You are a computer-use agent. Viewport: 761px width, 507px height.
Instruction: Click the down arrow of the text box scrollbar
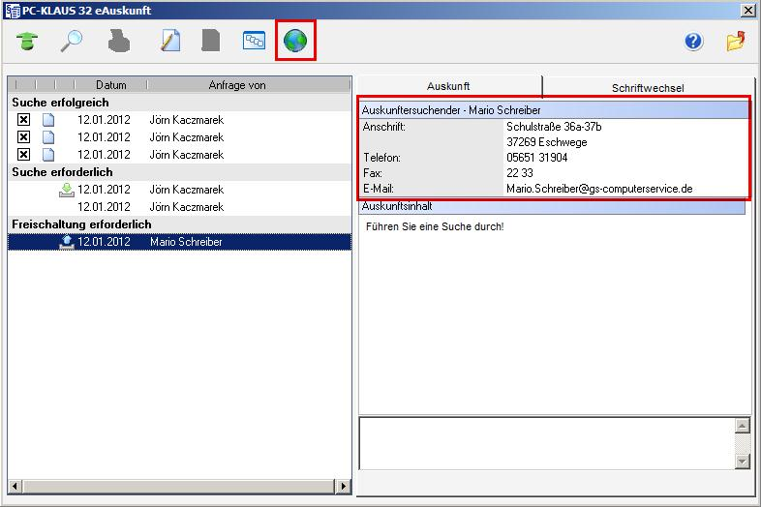743,462
